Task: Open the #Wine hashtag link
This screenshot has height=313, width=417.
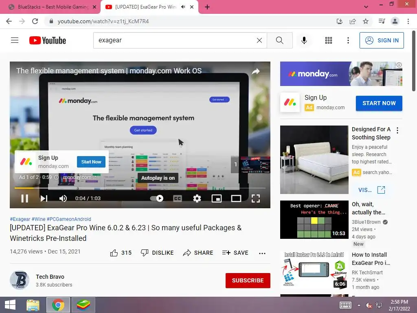Action: click(x=39, y=219)
